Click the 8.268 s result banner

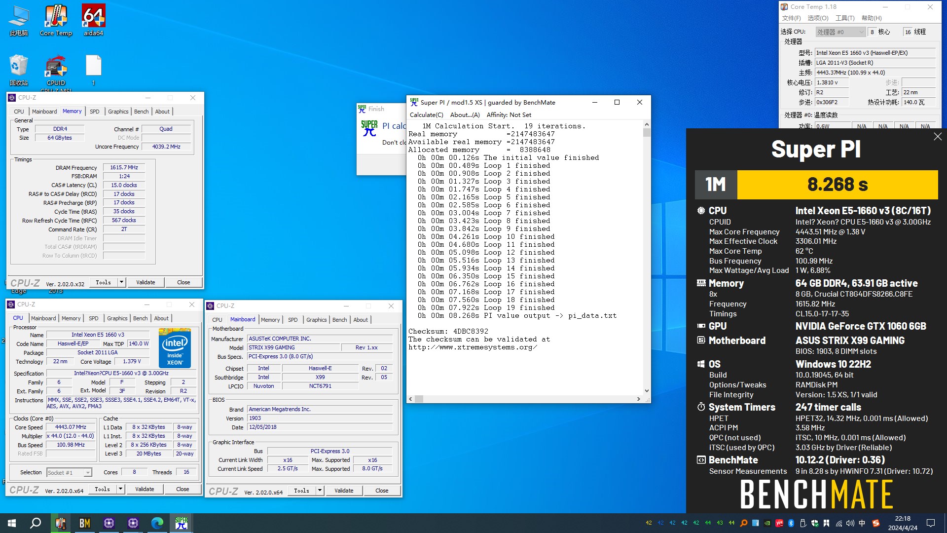click(x=837, y=185)
